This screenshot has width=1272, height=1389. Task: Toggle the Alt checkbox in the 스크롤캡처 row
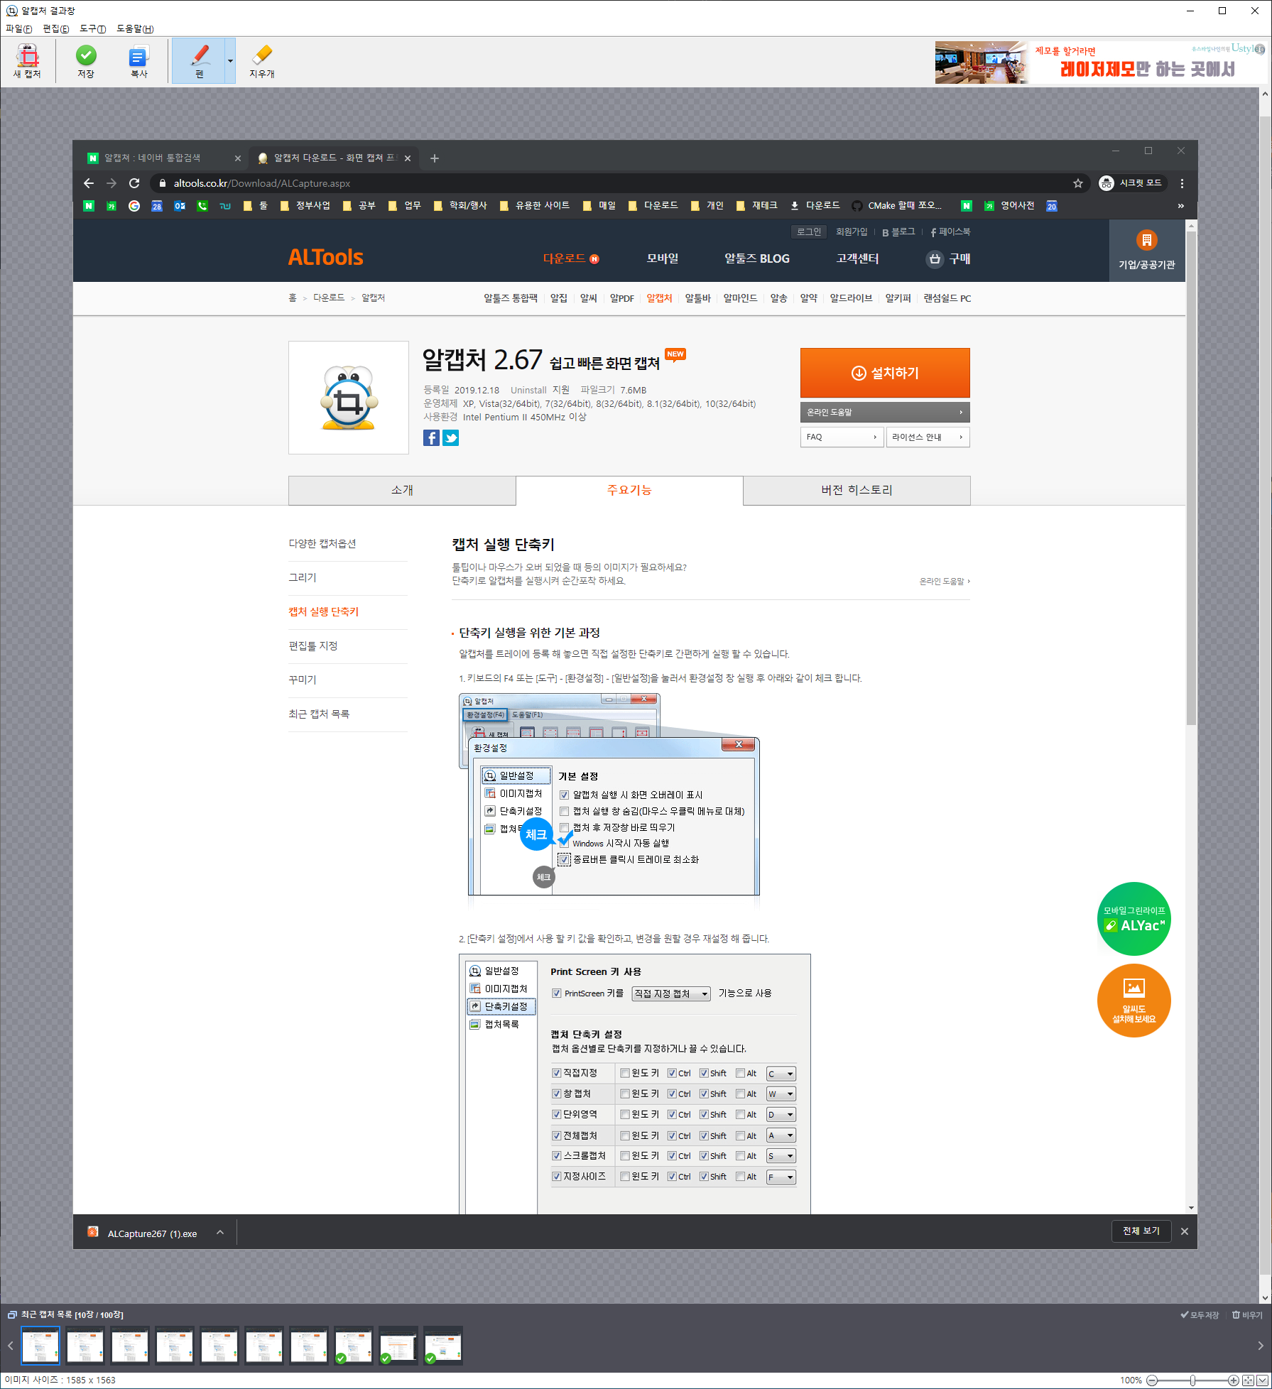[x=741, y=1156]
